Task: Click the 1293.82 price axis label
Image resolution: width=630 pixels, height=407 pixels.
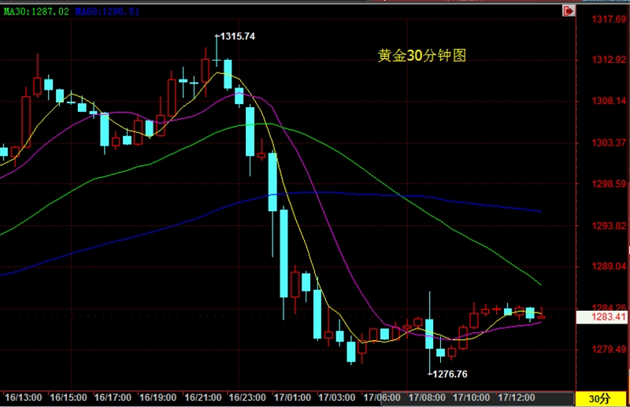Action: [609, 226]
